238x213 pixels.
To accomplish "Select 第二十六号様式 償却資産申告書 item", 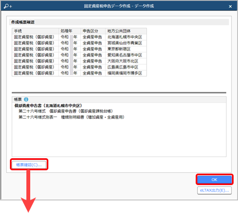I will pyautogui.click(x=66, y=111).
